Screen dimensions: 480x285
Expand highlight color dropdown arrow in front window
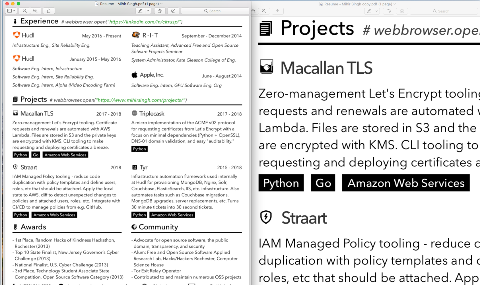coord(148,11)
